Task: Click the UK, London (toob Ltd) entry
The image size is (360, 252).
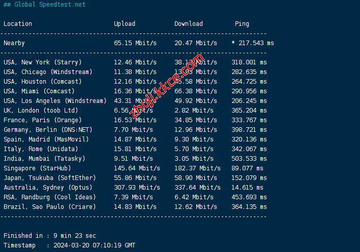Action: coord(41,111)
